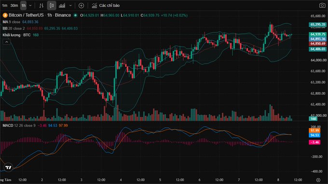Select the MA 9 close indicator legend
Viewport: 328px width, 184px height.
tap(11, 22)
